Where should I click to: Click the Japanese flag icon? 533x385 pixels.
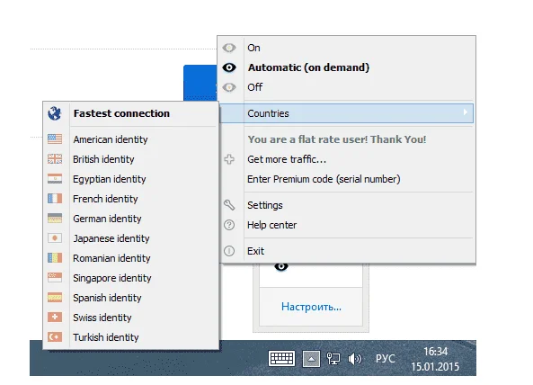pyautogui.click(x=55, y=237)
